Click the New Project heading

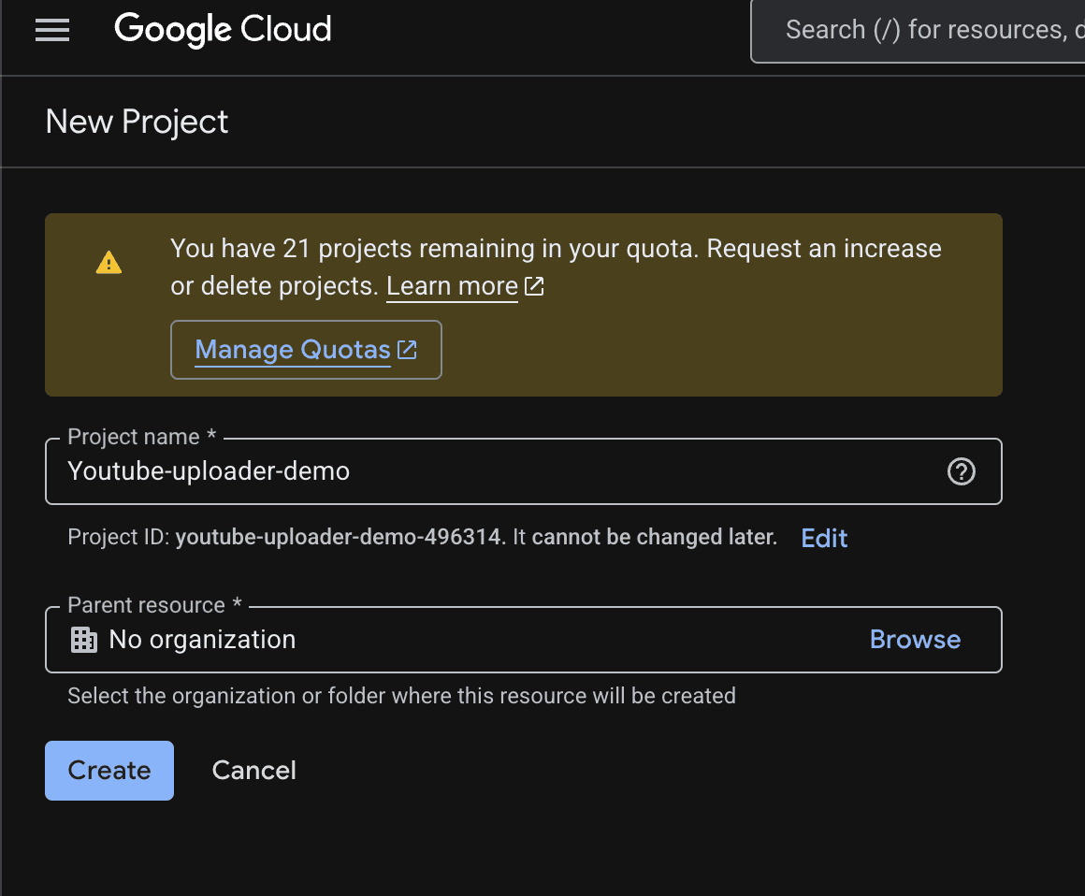(137, 122)
